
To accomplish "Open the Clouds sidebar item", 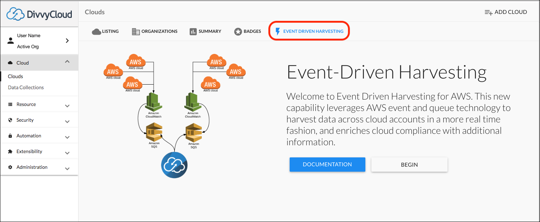I will pyautogui.click(x=15, y=76).
